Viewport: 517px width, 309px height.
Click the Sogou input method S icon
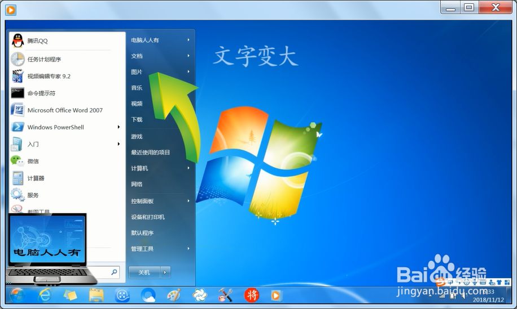pos(440,282)
